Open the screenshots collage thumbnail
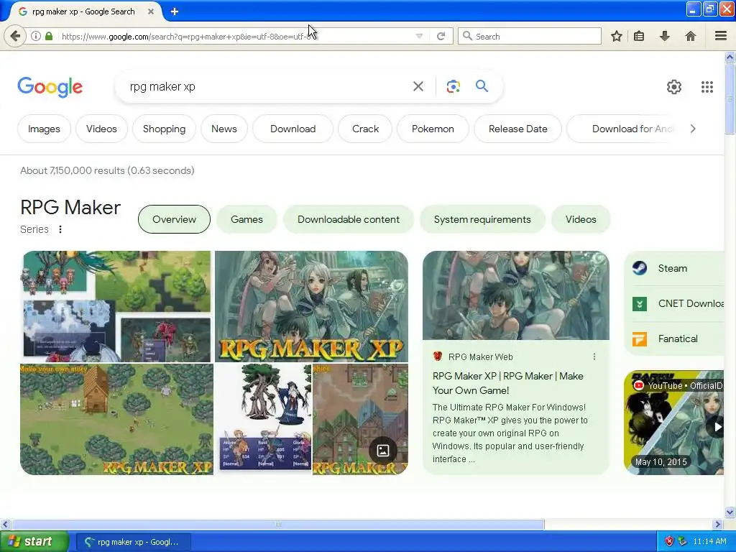 [x=116, y=306]
